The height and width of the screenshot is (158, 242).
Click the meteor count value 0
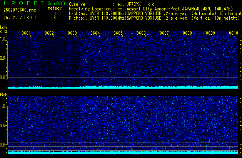coord(55,13)
